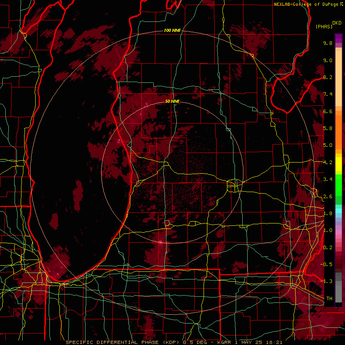Viewport: 345px width, 345px height.
Task: Click the 6.6 value on the color scale
Action: 328,111
